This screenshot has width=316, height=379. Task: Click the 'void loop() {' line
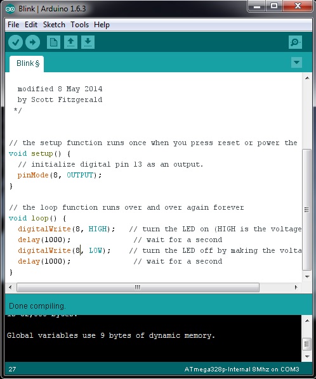pos(37,218)
